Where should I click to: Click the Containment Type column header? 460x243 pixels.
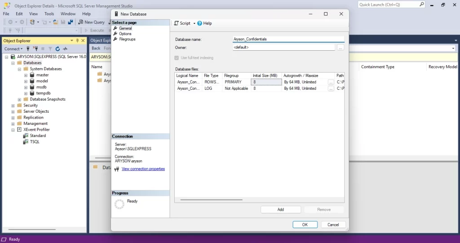[x=377, y=67]
